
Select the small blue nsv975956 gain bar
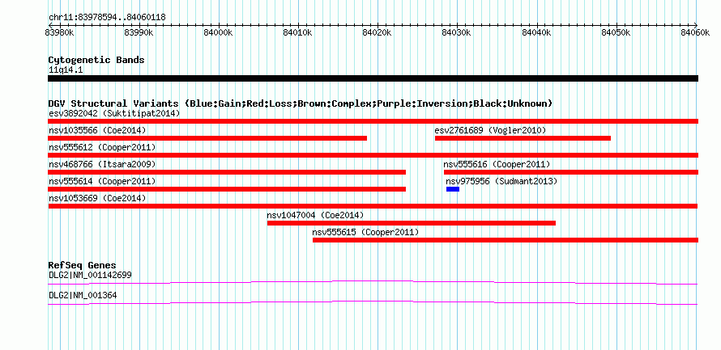coord(453,189)
